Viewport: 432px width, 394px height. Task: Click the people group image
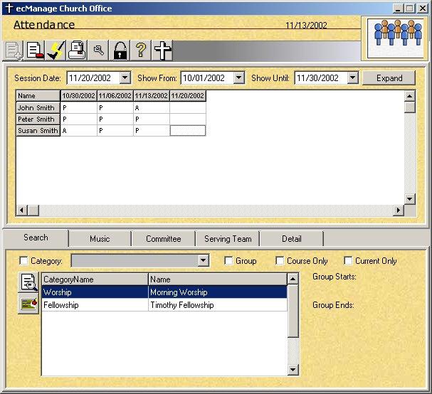pyautogui.click(x=396, y=38)
